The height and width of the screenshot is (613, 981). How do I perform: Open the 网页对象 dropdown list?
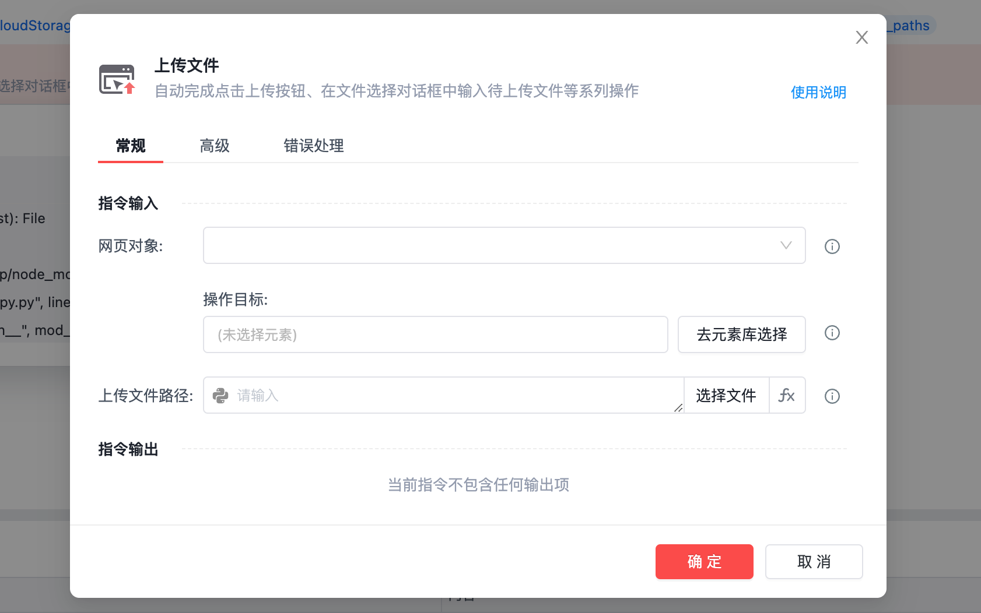pos(490,245)
